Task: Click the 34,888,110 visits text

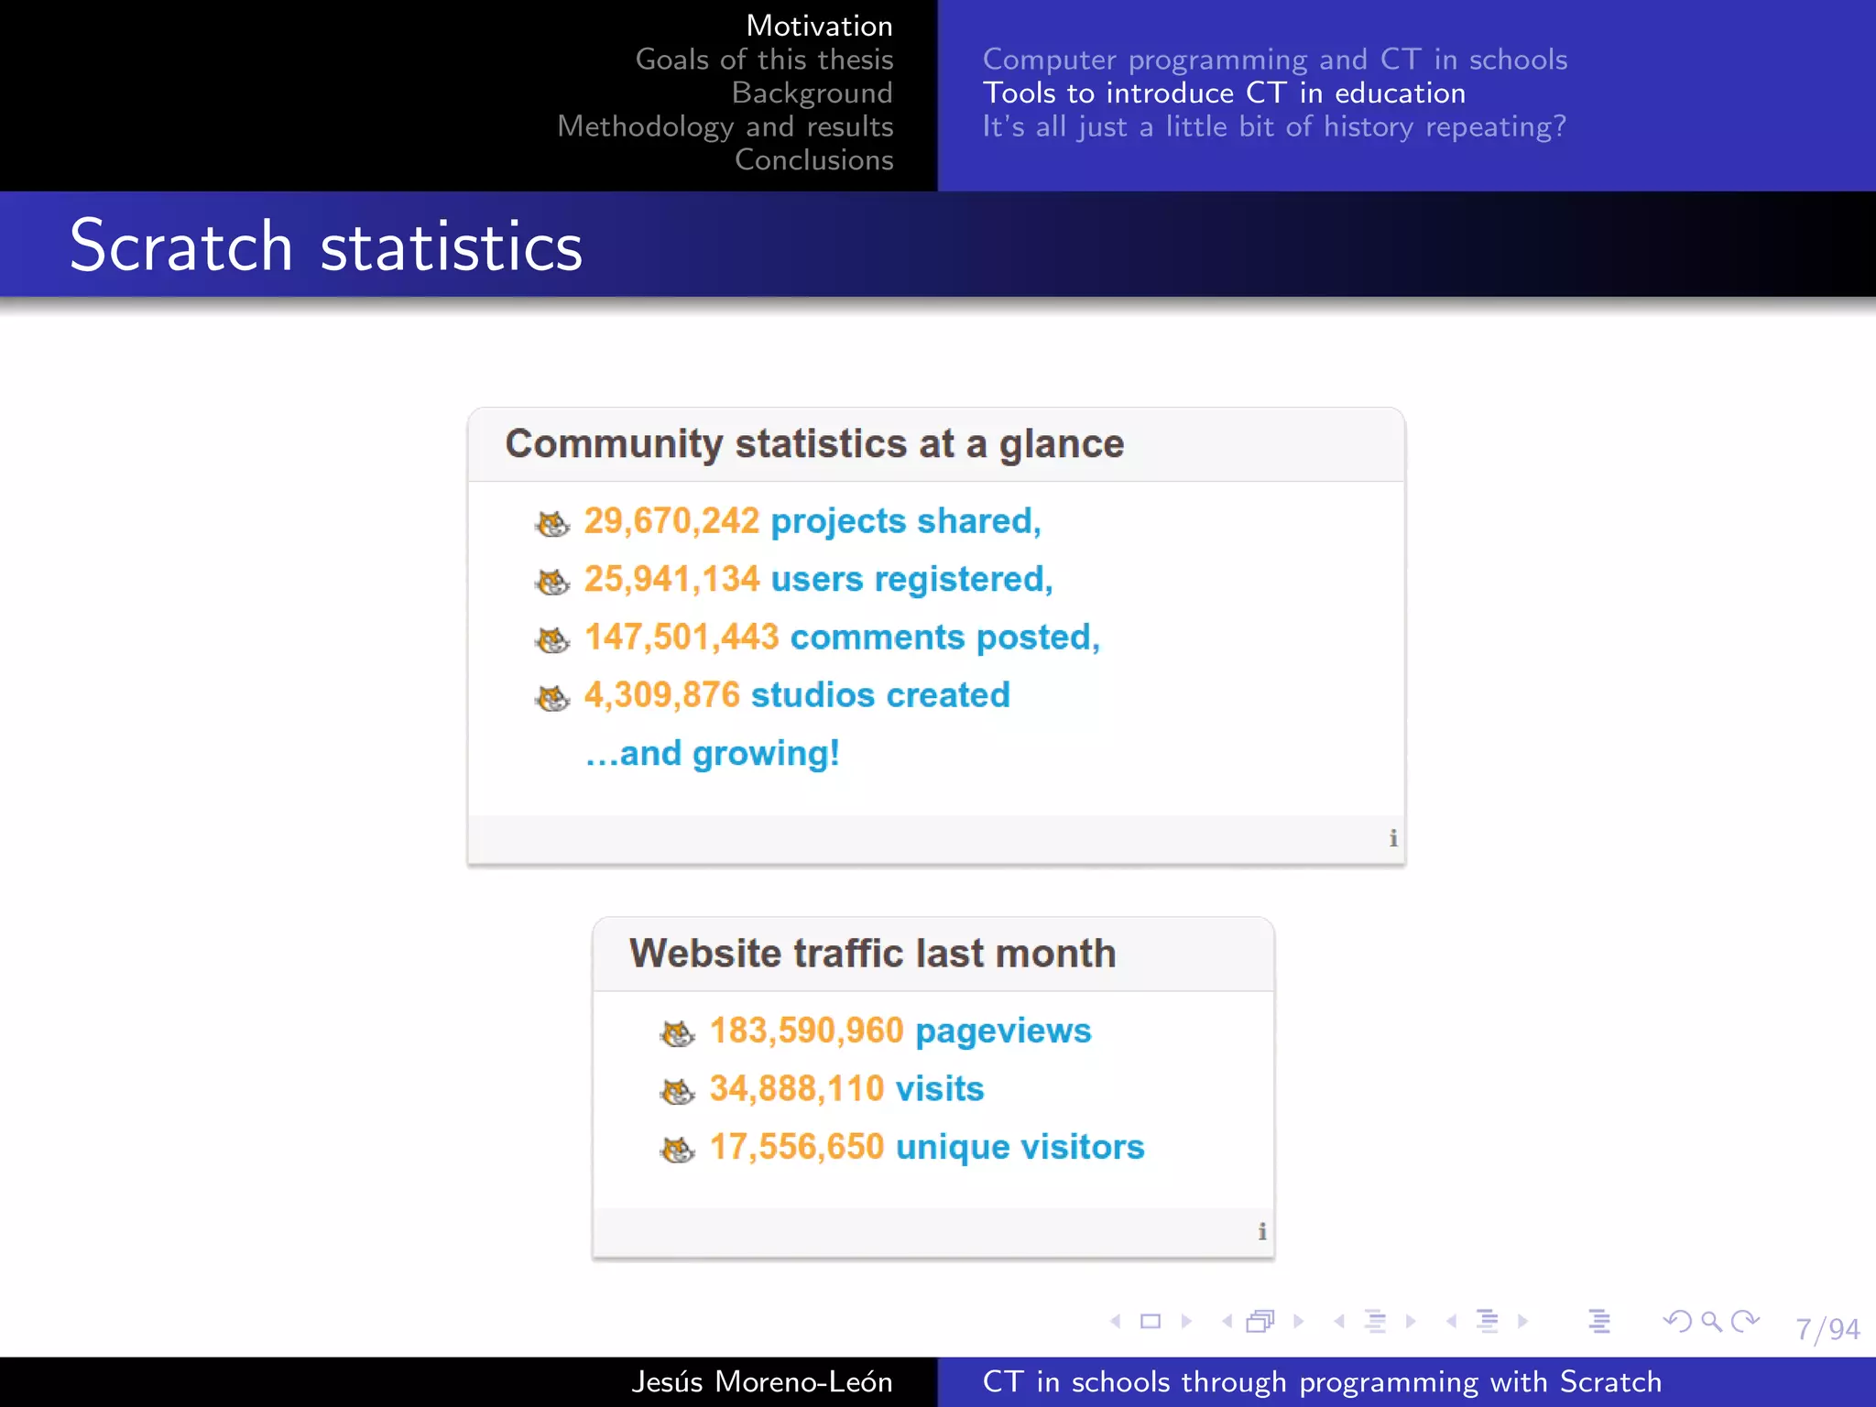Action: coord(846,1089)
